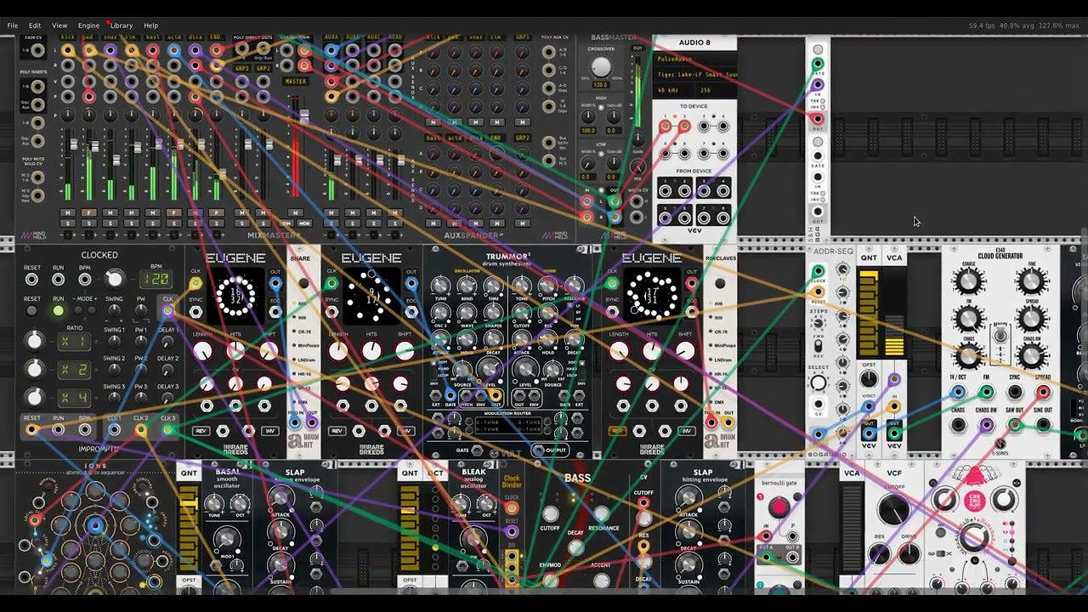Click Audio 8 From Device port 1
The width and height of the screenshot is (1088, 612).
665,190
